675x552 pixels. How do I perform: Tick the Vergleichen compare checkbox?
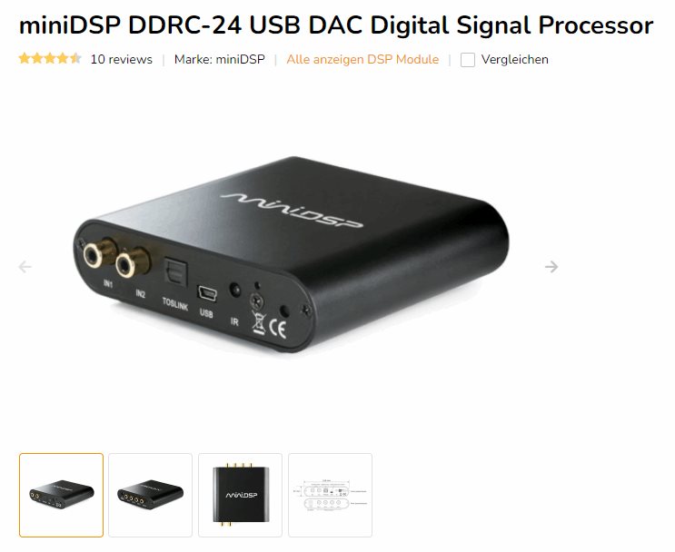468,60
